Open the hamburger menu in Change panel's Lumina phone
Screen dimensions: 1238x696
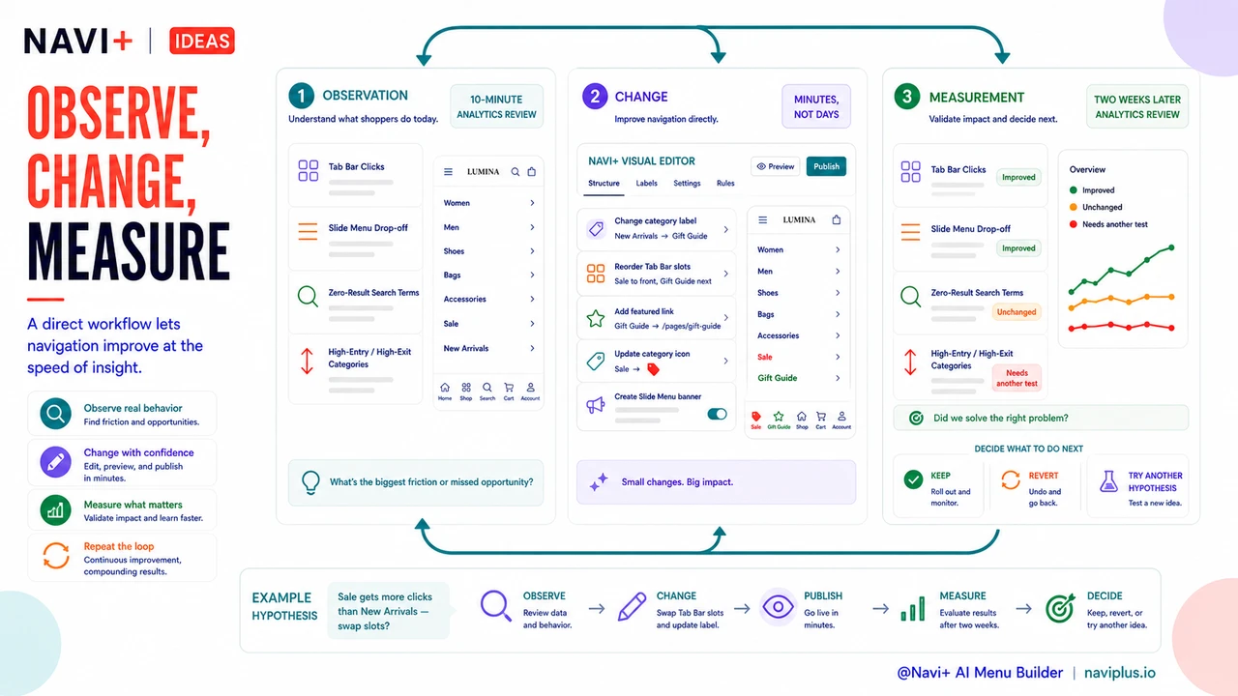click(763, 220)
